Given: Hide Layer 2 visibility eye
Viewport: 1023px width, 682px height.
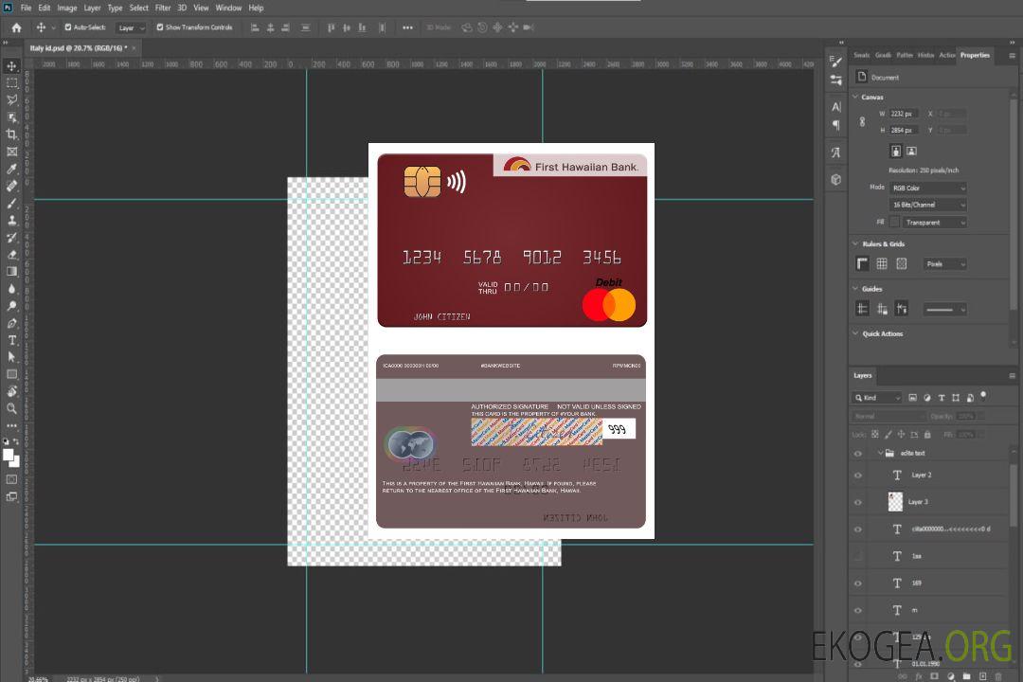Looking at the screenshot, I should [x=858, y=476].
